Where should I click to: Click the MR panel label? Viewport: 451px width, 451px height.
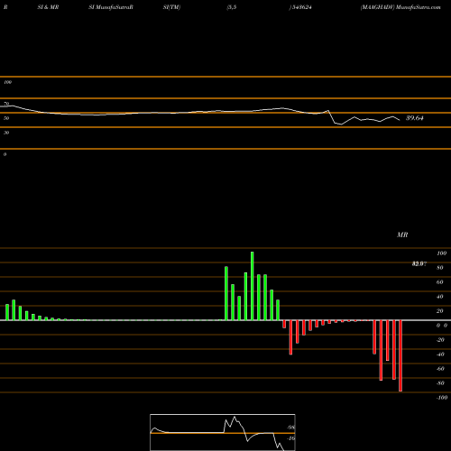pos(402,235)
